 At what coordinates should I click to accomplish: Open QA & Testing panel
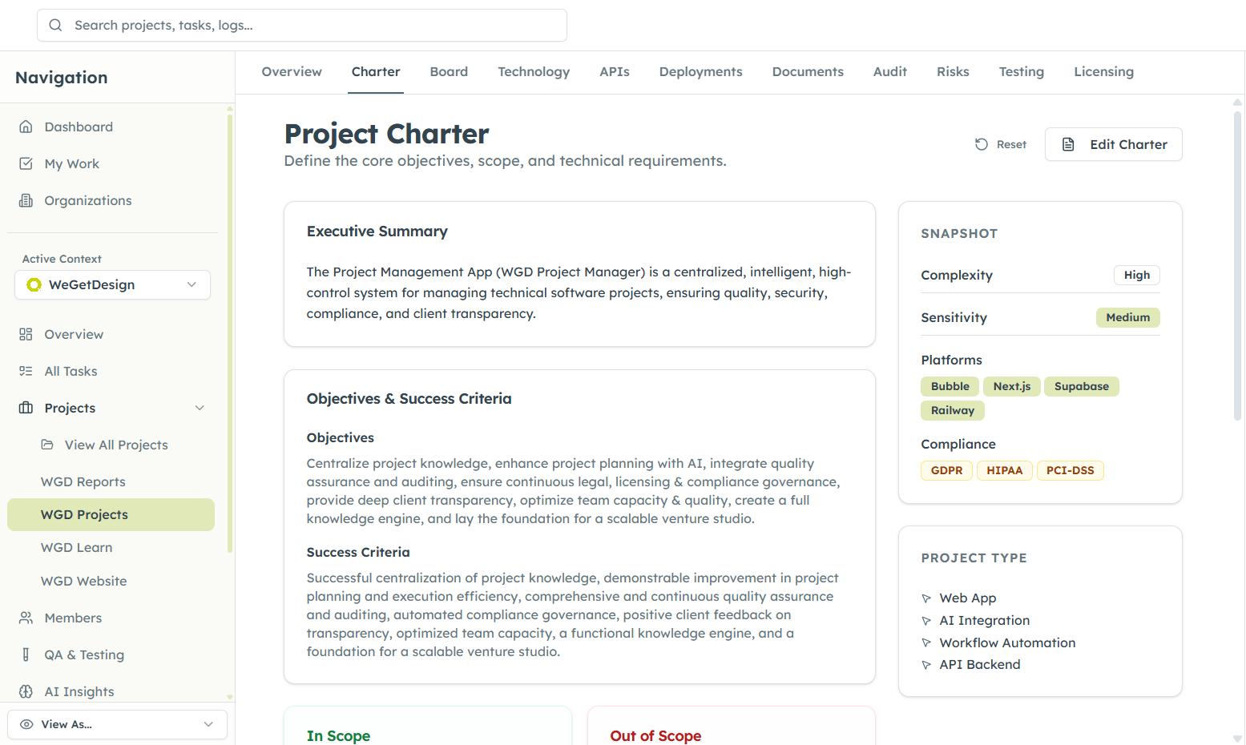click(83, 654)
